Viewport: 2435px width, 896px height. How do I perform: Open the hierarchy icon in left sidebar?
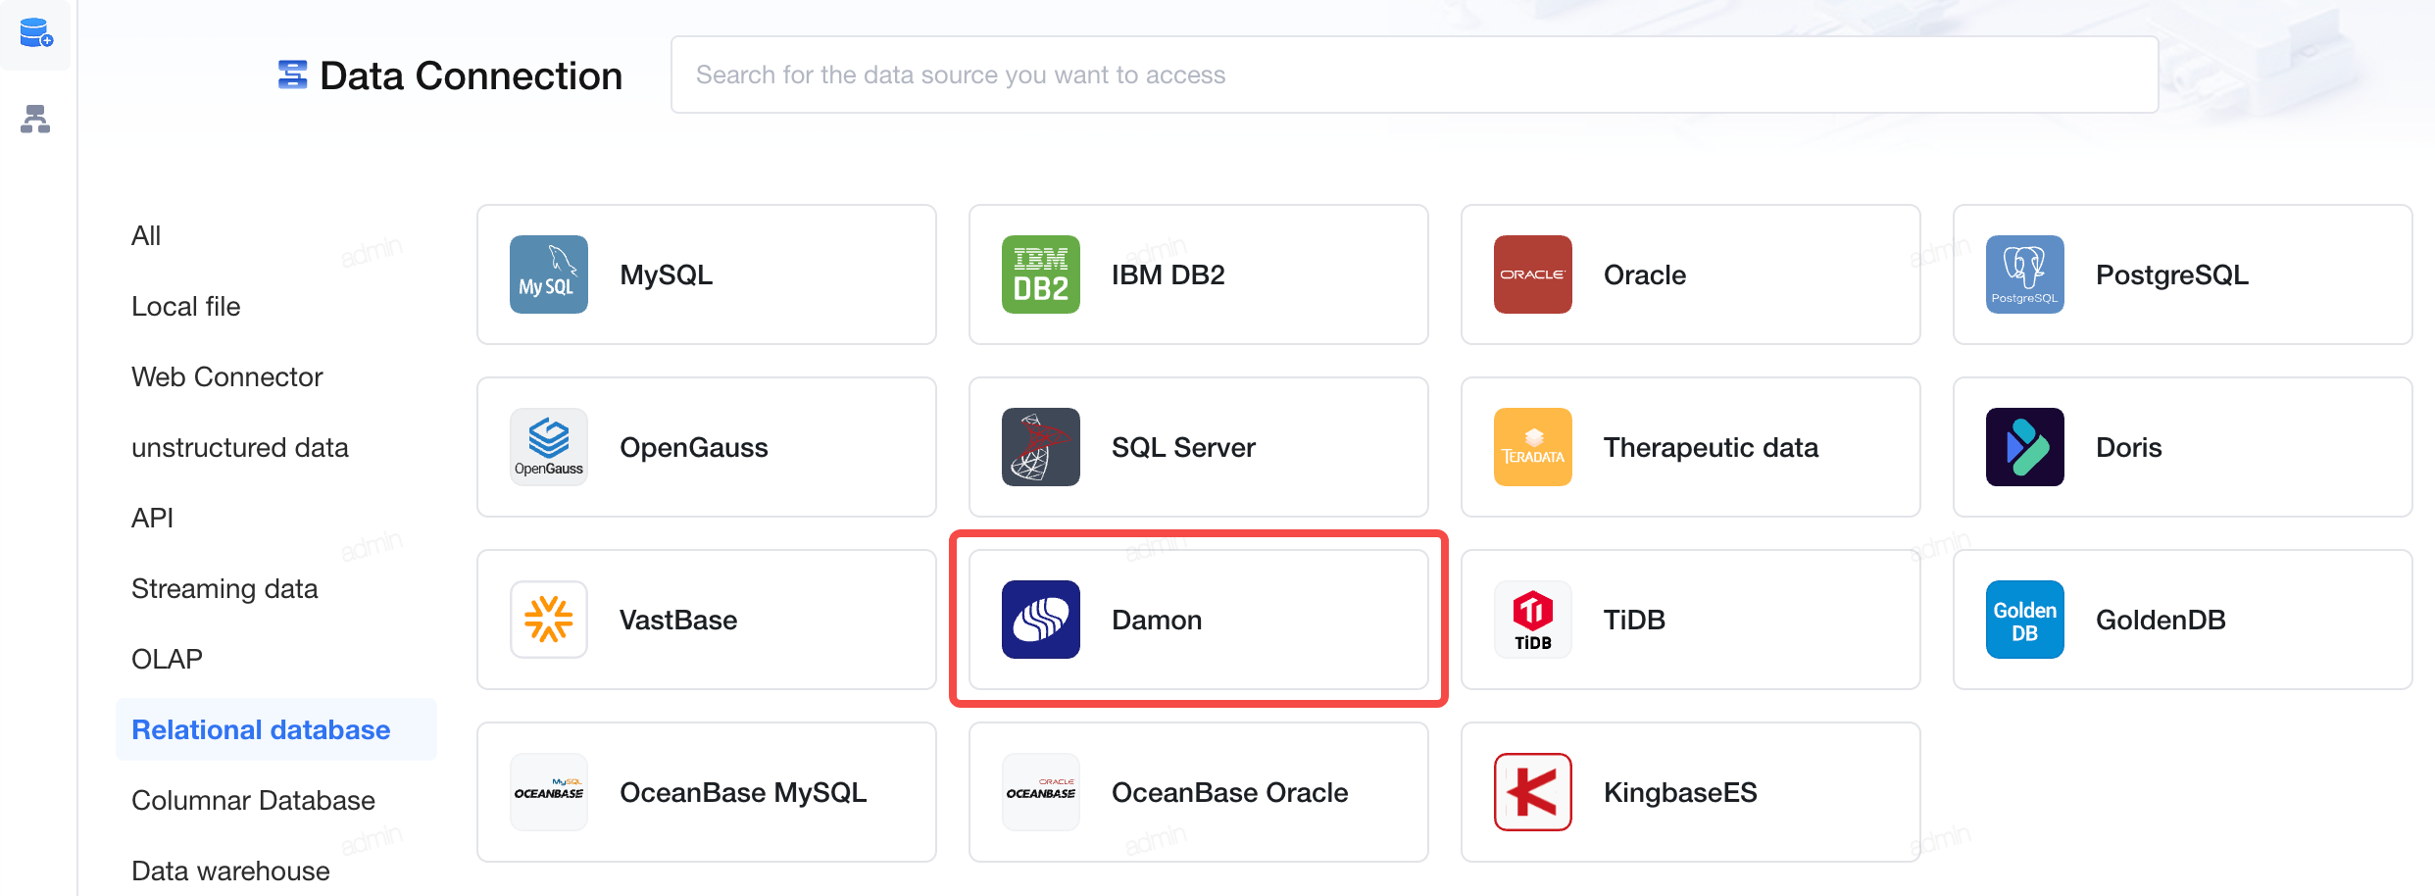coord(35,119)
